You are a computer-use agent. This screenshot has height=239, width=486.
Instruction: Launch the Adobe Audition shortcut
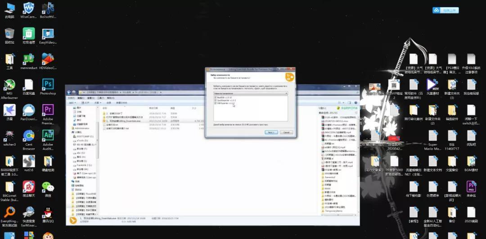(x=48, y=136)
